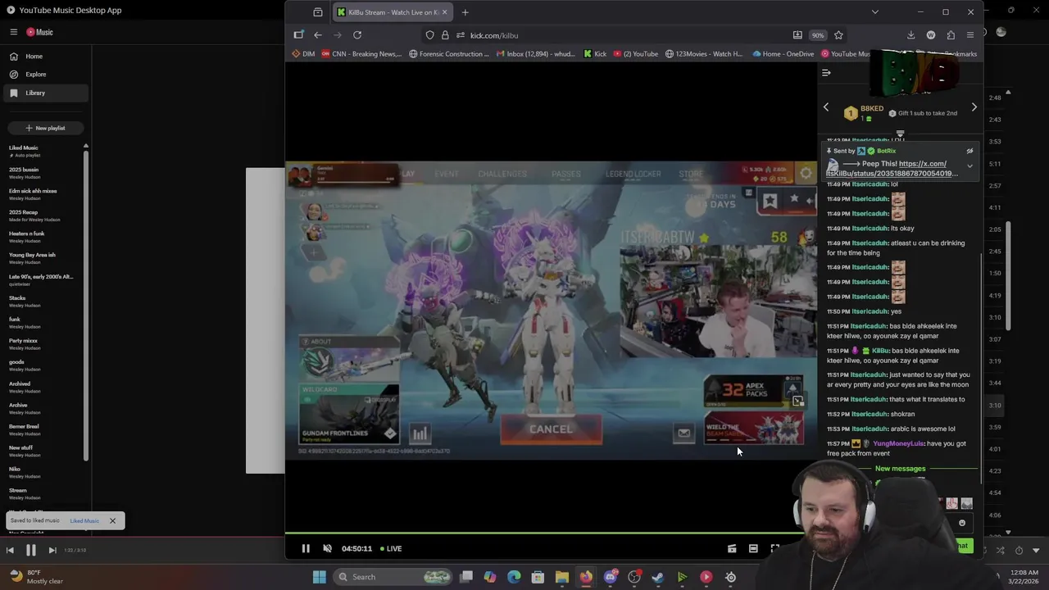View site security shield info
The width and height of the screenshot is (1049, 590).
(429, 35)
